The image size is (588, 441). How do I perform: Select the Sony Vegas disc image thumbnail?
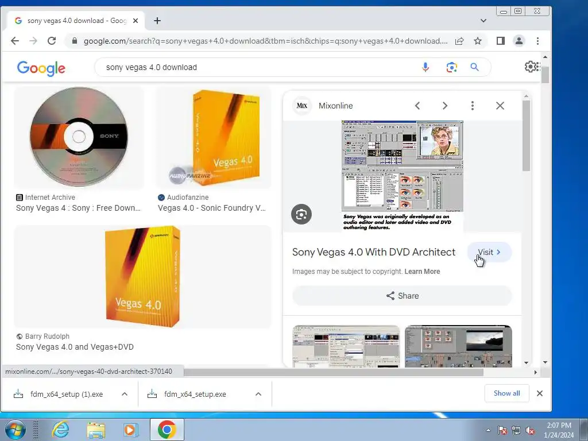79,137
